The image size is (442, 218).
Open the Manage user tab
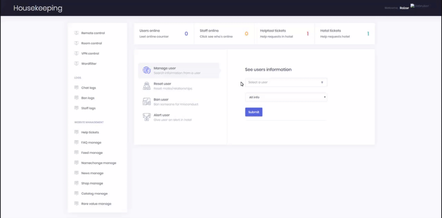point(179,70)
